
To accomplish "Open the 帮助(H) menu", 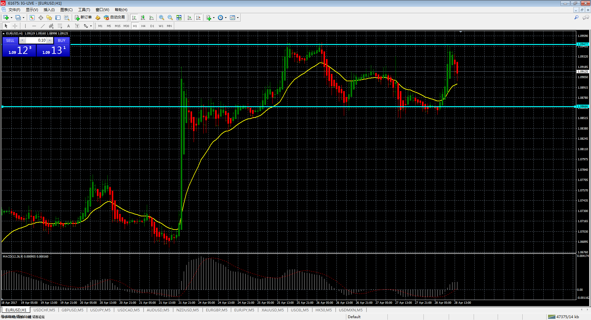I will tap(121, 10).
